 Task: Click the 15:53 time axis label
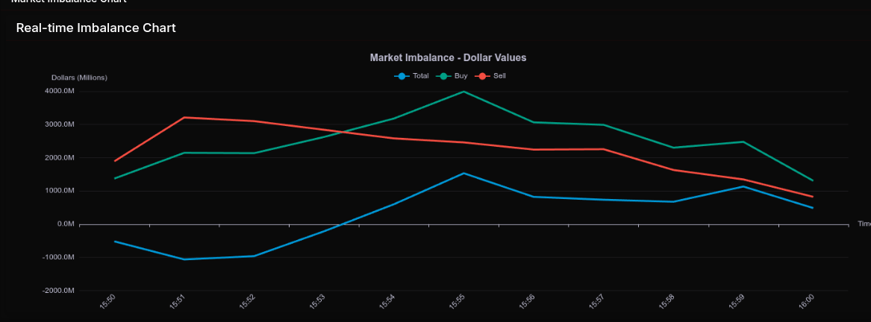316,302
